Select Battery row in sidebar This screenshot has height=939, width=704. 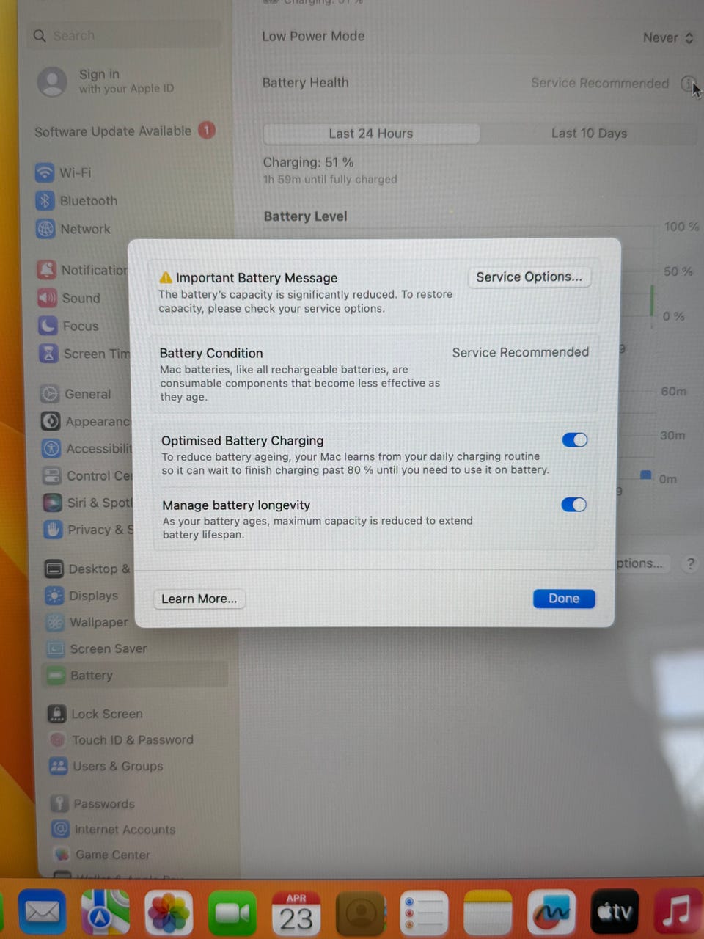pyautogui.click(x=134, y=675)
